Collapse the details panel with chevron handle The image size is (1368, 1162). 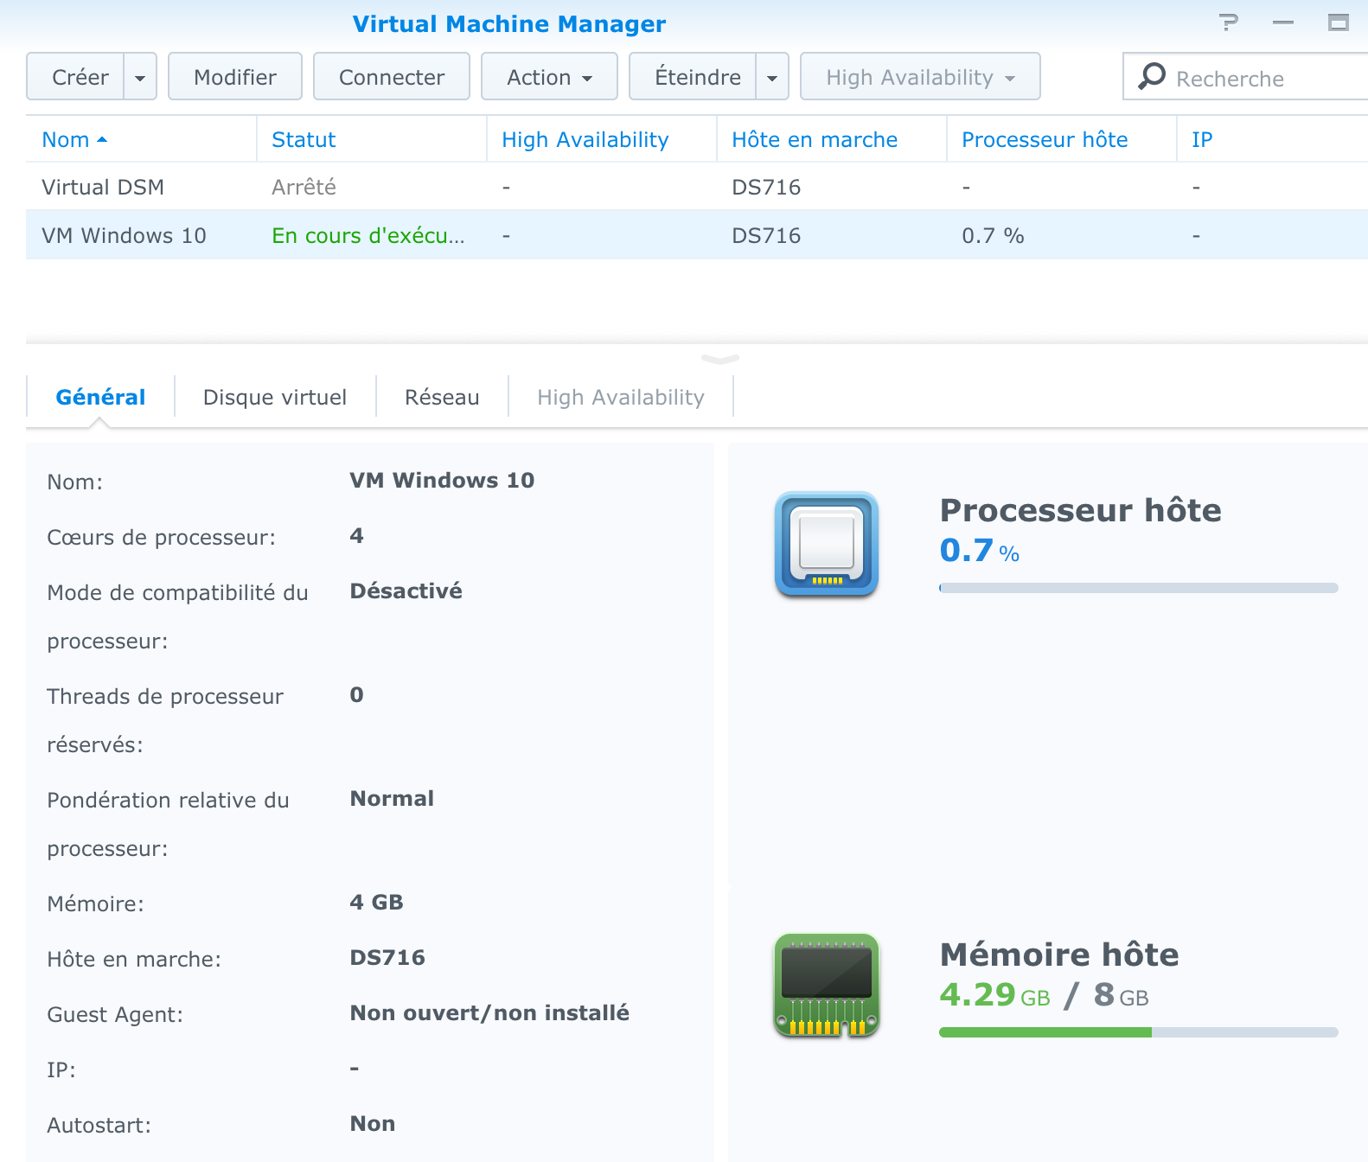click(719, 359)
